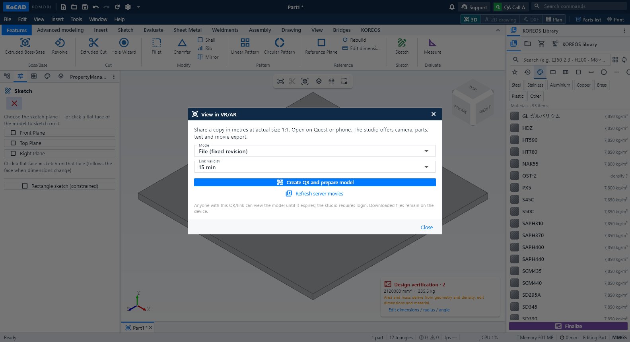
Task: Activate the Measure tool
Action: [x=432, y=46]
